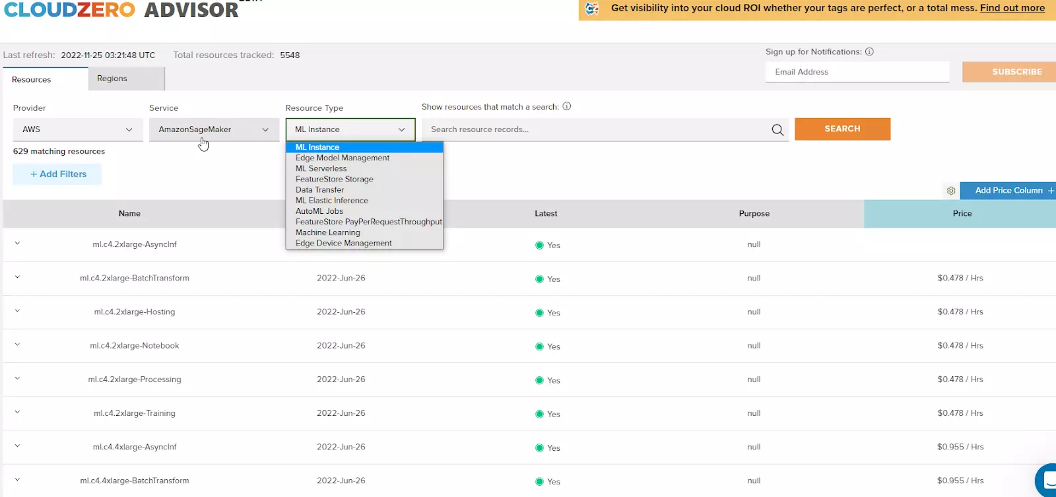Select Edge Model Management option
This screenshot has width=1056, height=497.
tap(364, 158)
